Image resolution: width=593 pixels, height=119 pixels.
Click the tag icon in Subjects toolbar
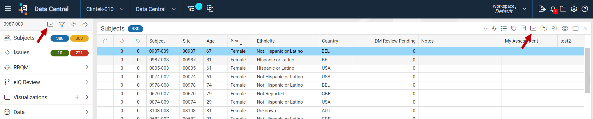(514, 28)
